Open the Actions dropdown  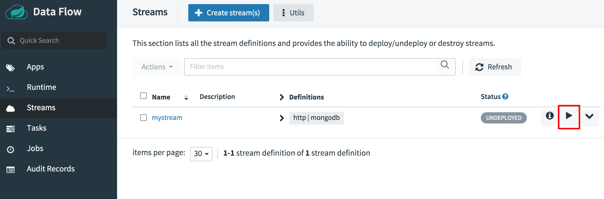[x=157, y=67]
